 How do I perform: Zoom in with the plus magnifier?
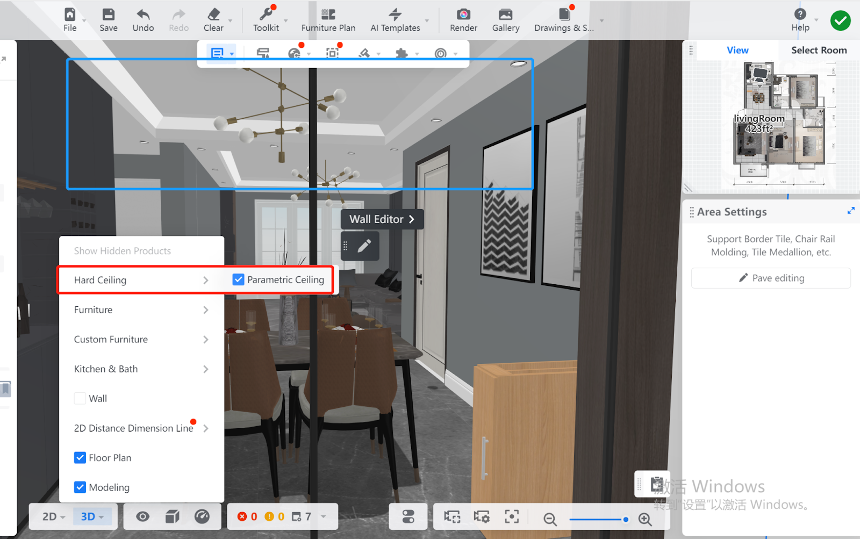[645, 519]
